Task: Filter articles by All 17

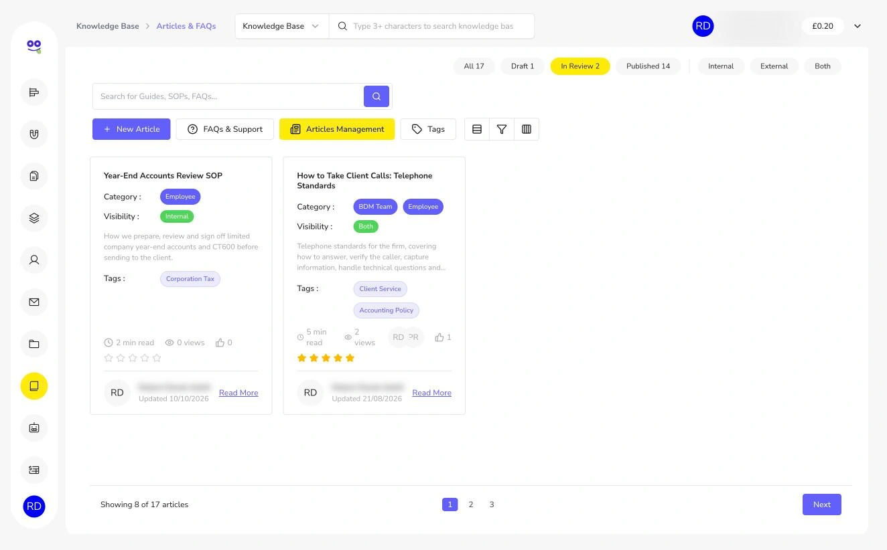Action: tap(474, 66)
